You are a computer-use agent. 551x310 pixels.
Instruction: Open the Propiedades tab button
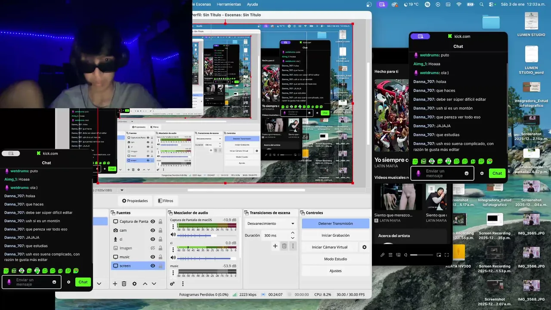(135, 201)
